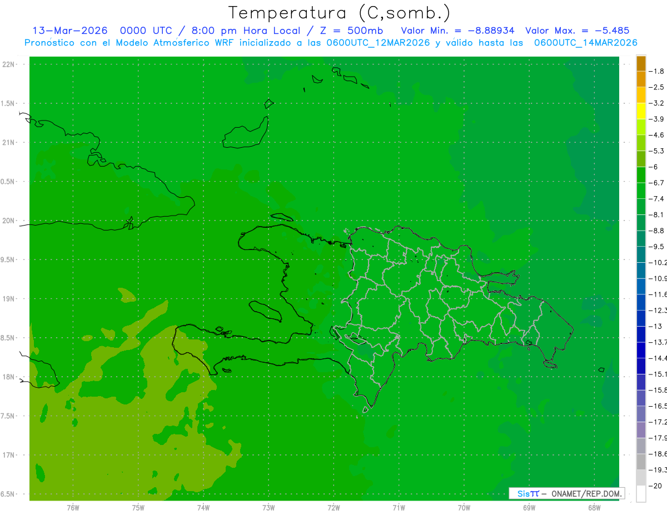
Task: Click the '-2.5' colorbar value
Action: pyautogui.click(x=656, y=87)
